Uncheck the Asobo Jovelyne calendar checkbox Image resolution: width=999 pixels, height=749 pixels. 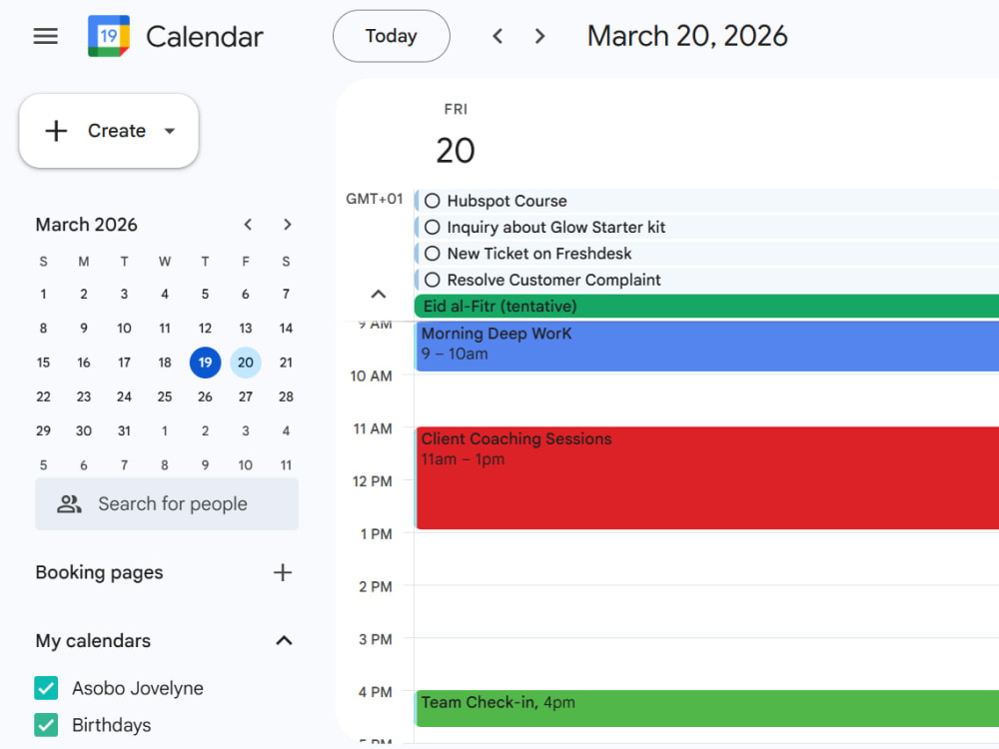coord(46,688)
